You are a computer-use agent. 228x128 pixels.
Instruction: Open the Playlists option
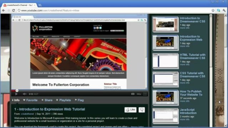pyautogui.click(x=64, y=100)
